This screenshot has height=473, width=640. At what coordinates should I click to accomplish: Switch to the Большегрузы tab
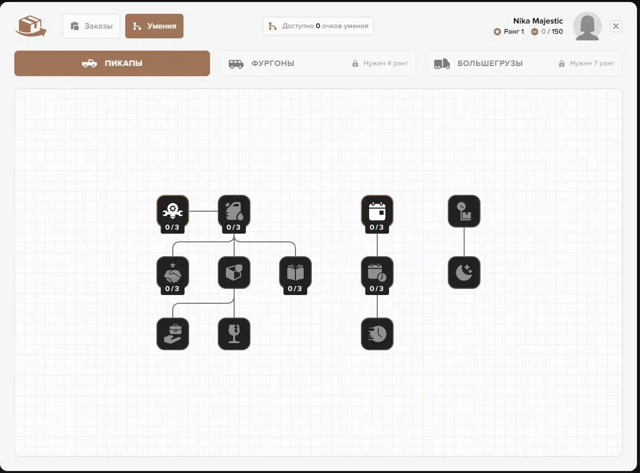click(x=524, y=63)
